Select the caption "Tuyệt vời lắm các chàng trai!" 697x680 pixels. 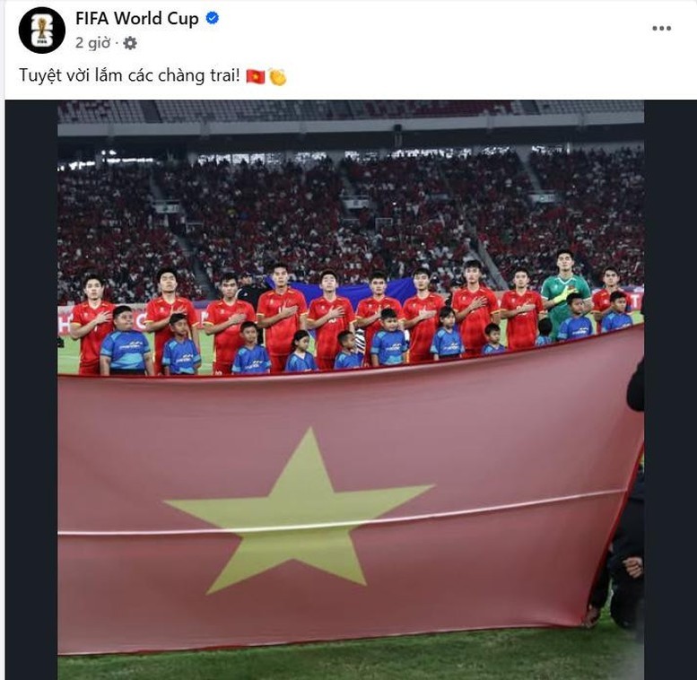[129, 76]
